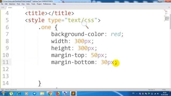This screenshot has width=171, height=96.
Task: Open the network signal tray icon
Action: click(155, 94)
